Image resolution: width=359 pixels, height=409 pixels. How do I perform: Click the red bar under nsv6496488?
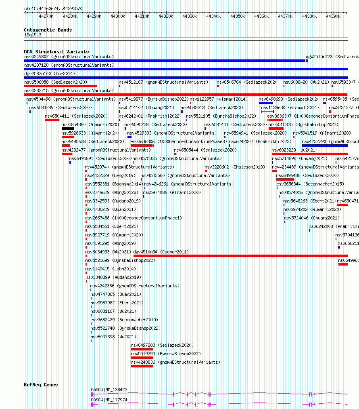tap(285, 179)
